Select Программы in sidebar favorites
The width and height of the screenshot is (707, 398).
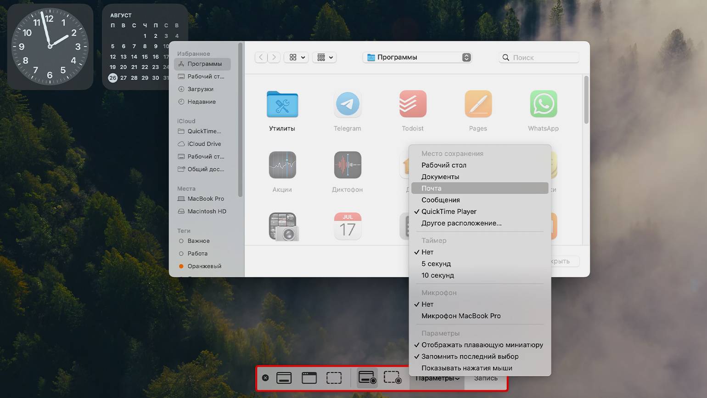202,64
